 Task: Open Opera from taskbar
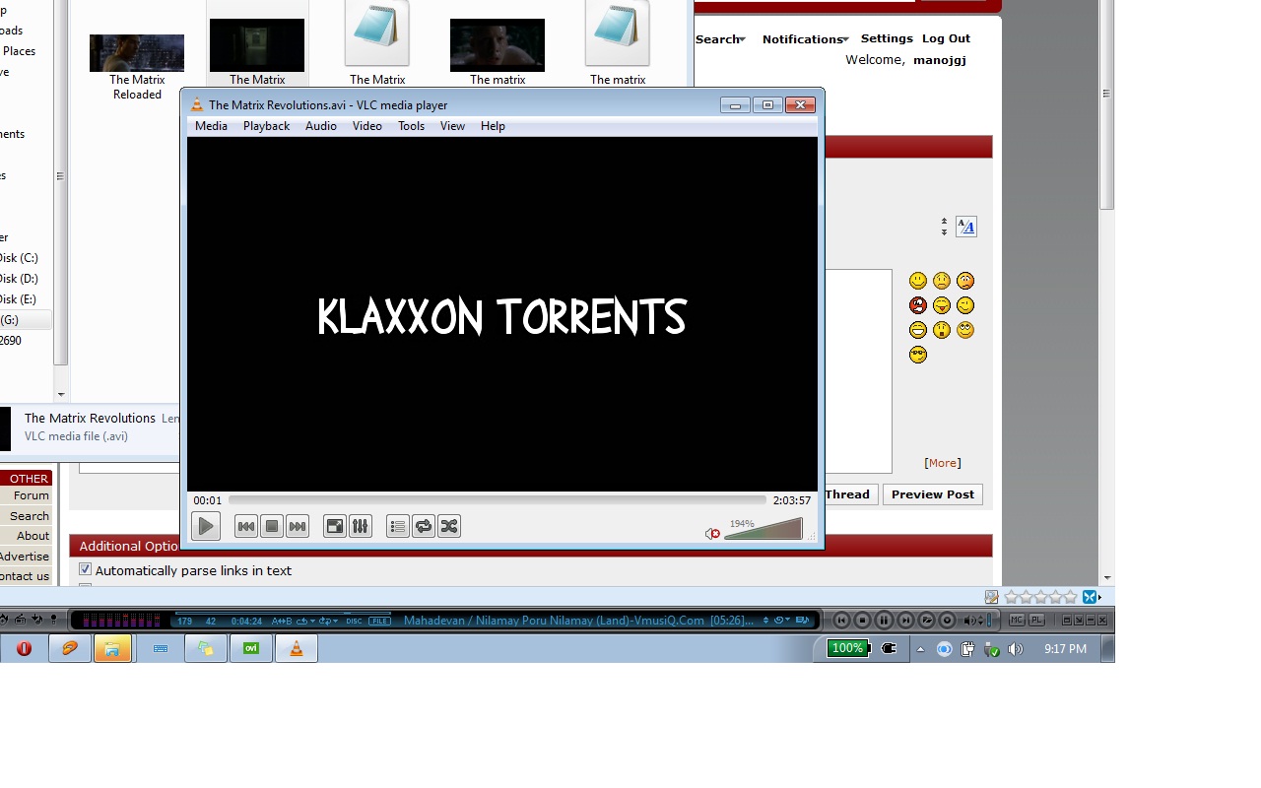[24, 648]
